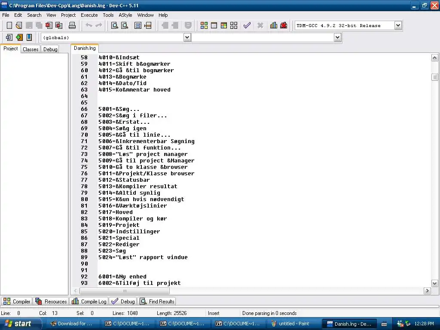Open the Search menu
The width and height of the screenshot is (440, 330).
[x=34, y=15]
